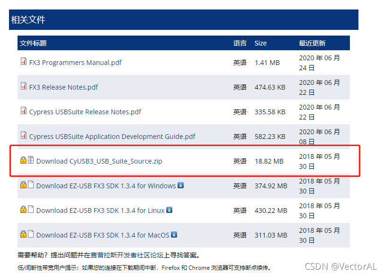Click the 语言 column header
Screen dimensions: 384x275
tap(240, 43)
